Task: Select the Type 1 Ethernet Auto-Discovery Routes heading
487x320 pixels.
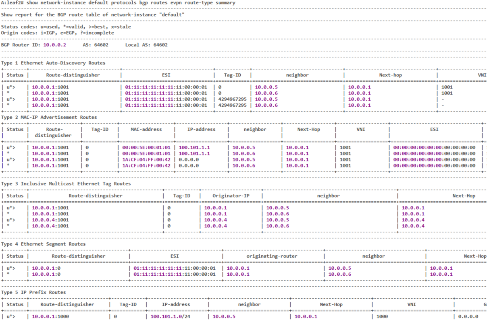Action: (53, 63)
